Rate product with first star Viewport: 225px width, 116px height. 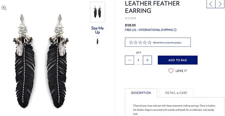click(131, 43)
